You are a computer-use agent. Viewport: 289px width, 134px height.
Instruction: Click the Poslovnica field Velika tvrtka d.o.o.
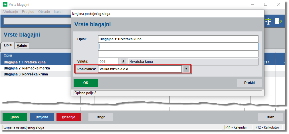pos(140,69)
